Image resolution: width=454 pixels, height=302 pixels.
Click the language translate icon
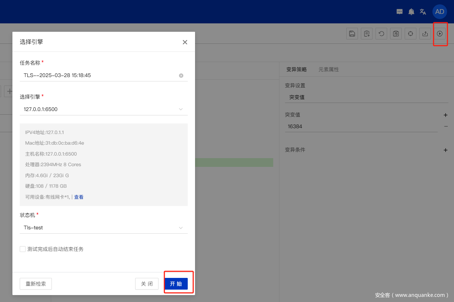[423, 12]
